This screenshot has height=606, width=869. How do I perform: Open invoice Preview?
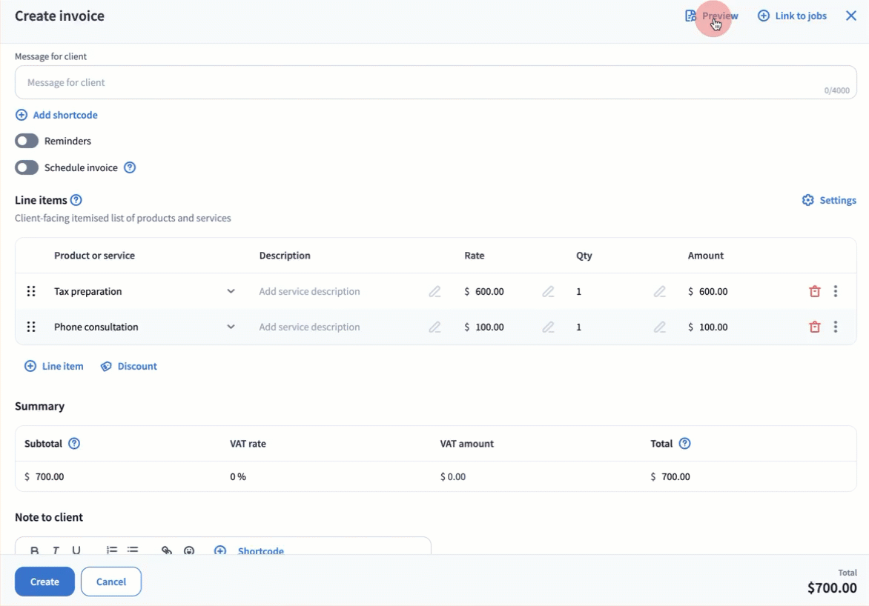click(712, 16)
